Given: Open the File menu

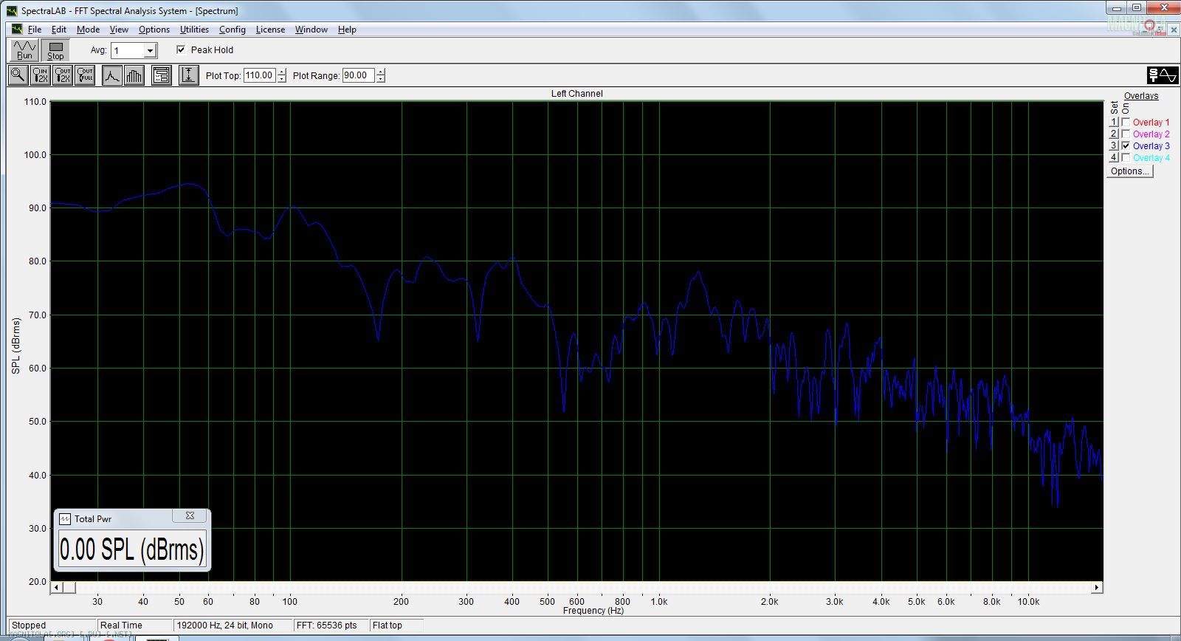Looking at the screenshot, I should 35,30.
